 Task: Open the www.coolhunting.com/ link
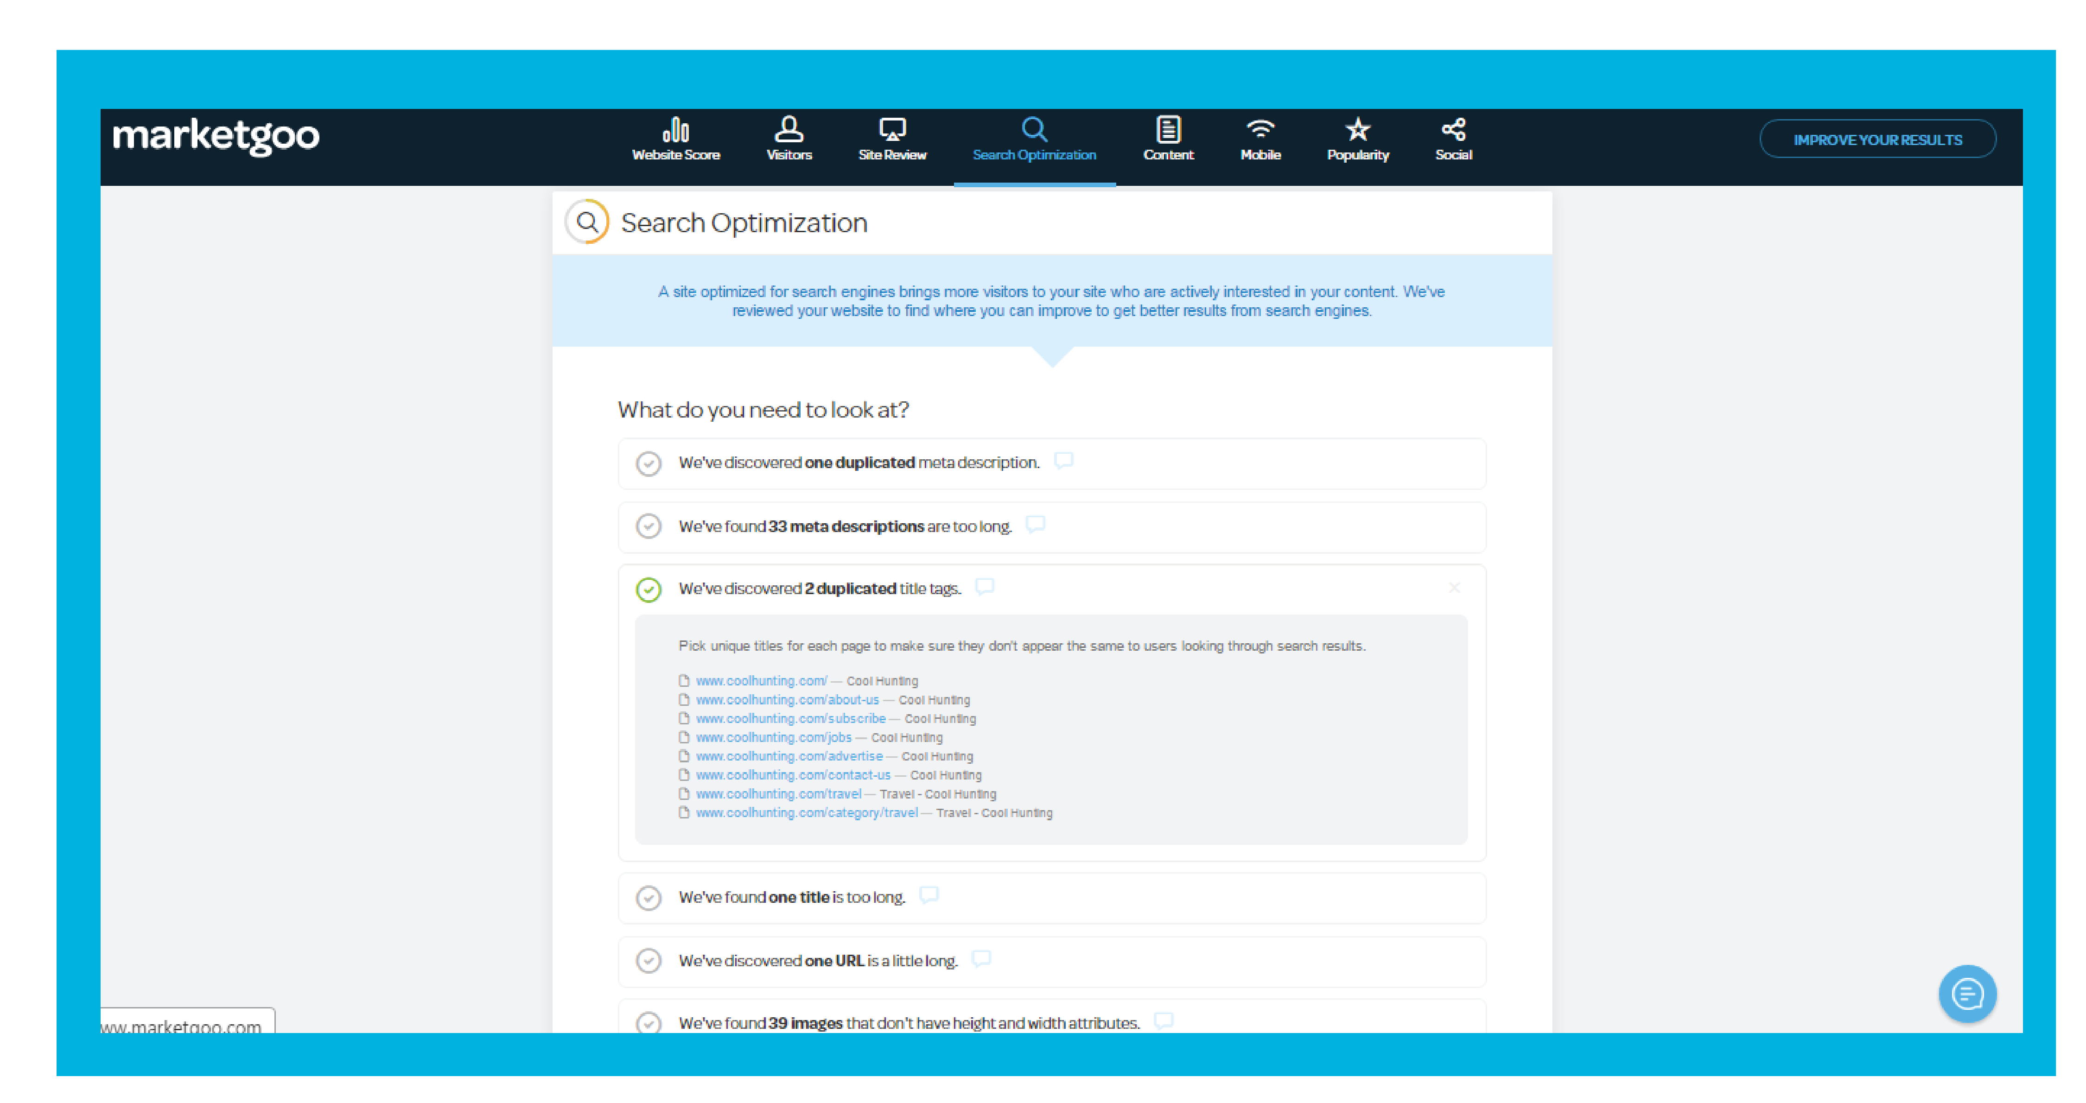pos(761,681)
